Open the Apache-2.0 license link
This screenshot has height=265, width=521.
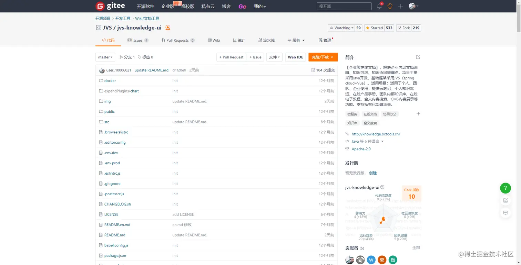point(361,149)
